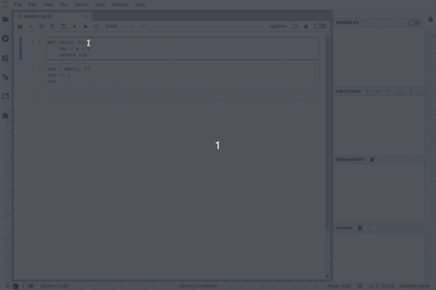
Task: Click the 'xpython | Idle' status text
Action: [54, 286]
